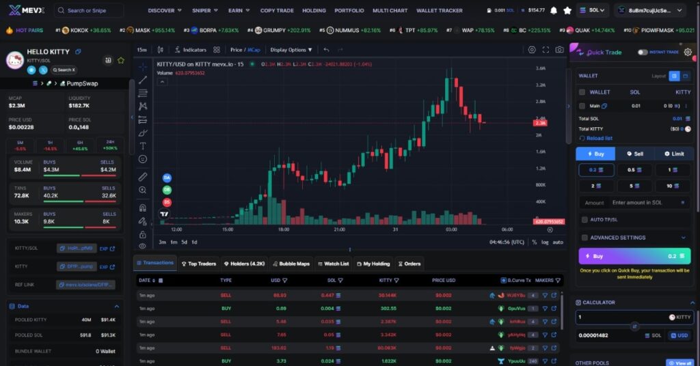Enable the magnet snap mode
The image size is (700, 366).
[142, 208]
